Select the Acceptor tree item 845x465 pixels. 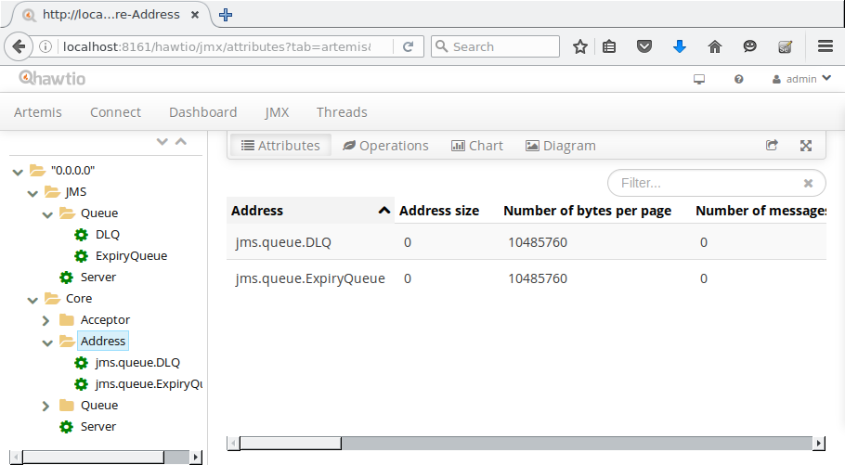click(x=105, y=319)
